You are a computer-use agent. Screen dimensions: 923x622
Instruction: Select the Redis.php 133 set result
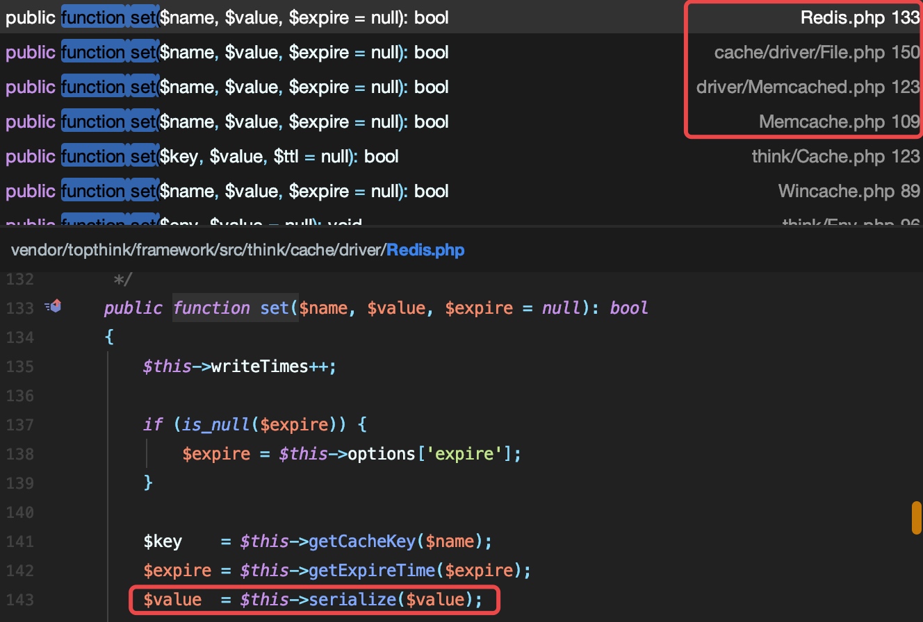[x=461, y=17]
